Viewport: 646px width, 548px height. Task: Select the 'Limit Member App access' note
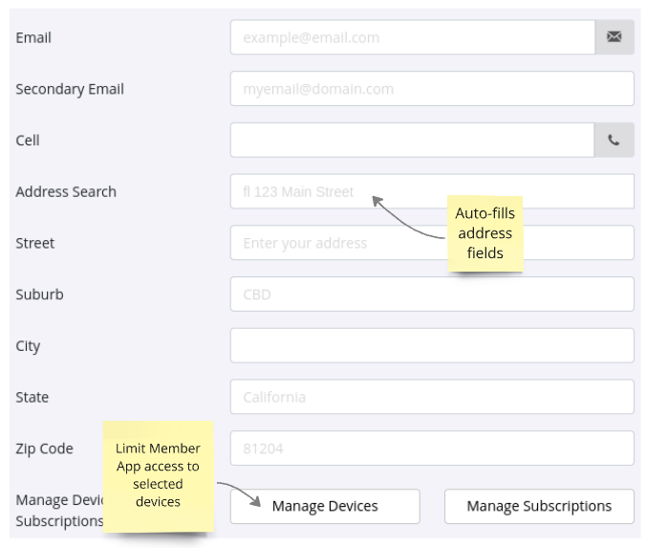[158, 475]
